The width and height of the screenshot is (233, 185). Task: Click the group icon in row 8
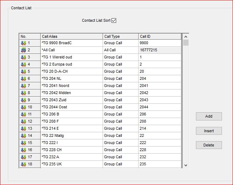(x=24, y=93)
